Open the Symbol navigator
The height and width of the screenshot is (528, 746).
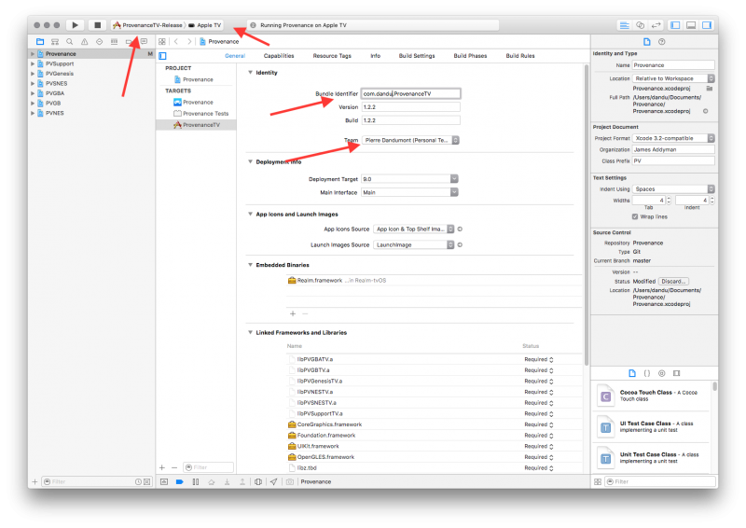[55, 41]
